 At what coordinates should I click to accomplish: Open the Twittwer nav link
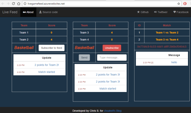(x=161, y=12)
